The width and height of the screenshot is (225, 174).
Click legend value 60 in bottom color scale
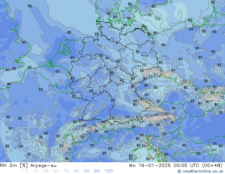tap(56, 171)
